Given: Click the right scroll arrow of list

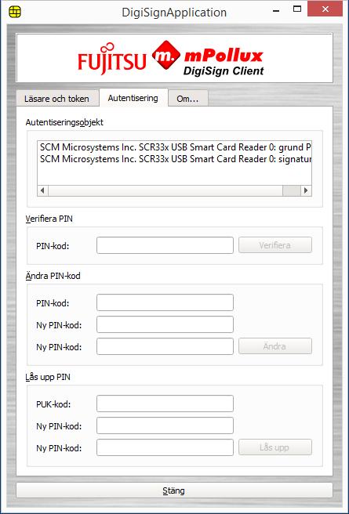Looking at the screenshot, I should tap(306, 190).
